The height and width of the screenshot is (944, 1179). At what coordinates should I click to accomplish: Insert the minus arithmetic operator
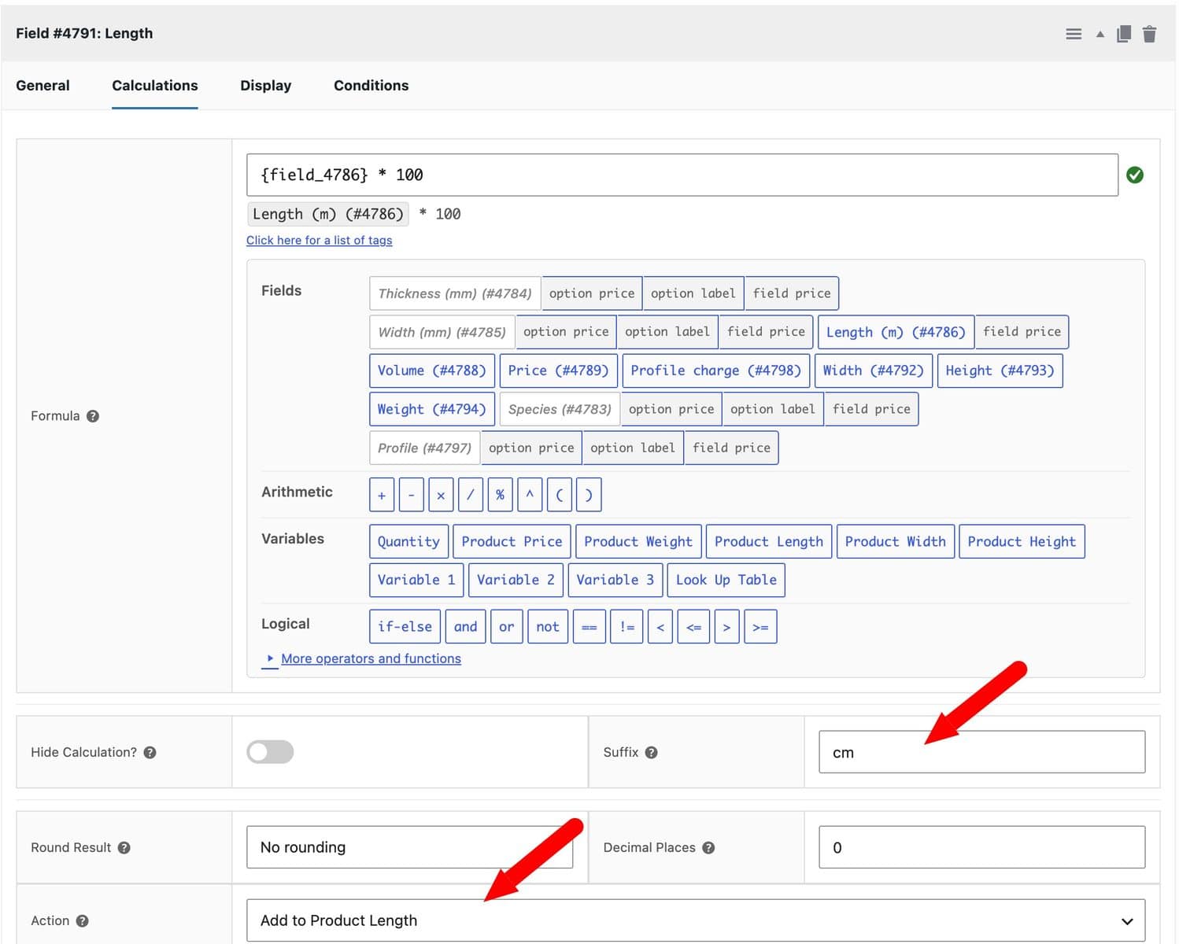click(411, 495)
